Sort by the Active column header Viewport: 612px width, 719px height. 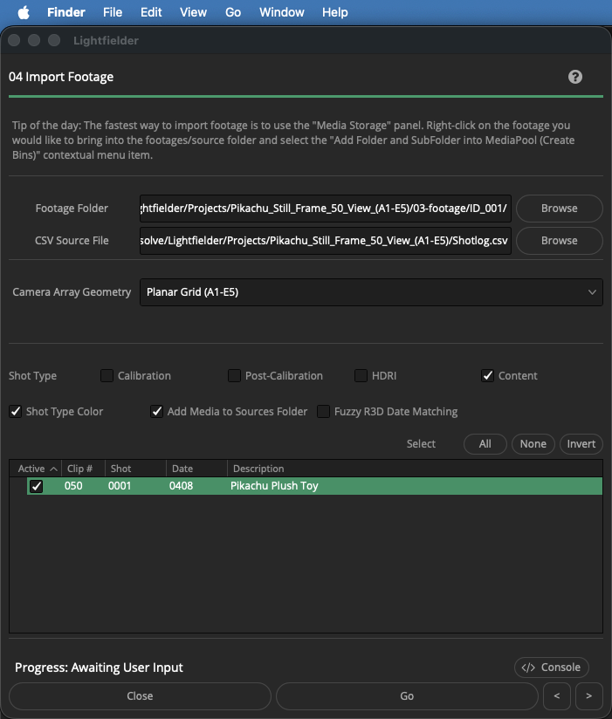coord(36,469)
